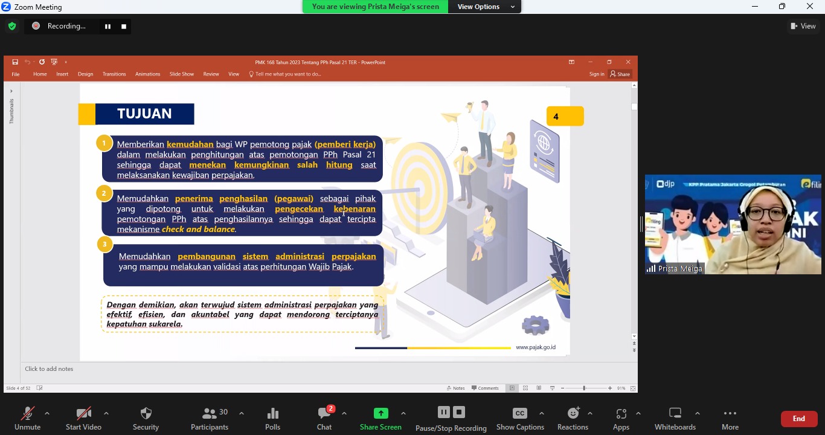Pause the recording from bottom toolbar
The width and height of the screenshot is (825, 435).
pyautogui.click(x=444, y=412)
